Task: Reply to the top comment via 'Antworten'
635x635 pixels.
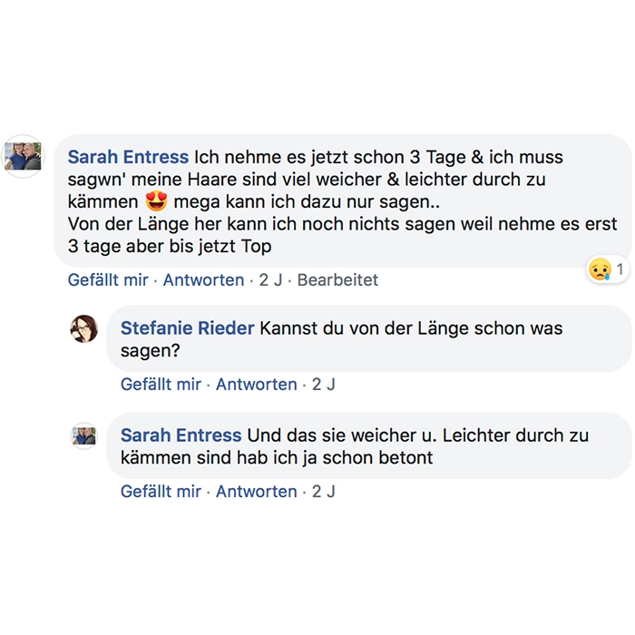Action: pyautogui.click(x=203, y=280)
